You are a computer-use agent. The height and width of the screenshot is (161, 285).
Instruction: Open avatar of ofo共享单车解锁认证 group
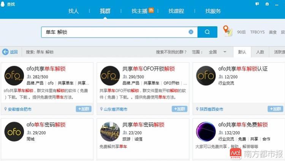(x=206, y=76)
